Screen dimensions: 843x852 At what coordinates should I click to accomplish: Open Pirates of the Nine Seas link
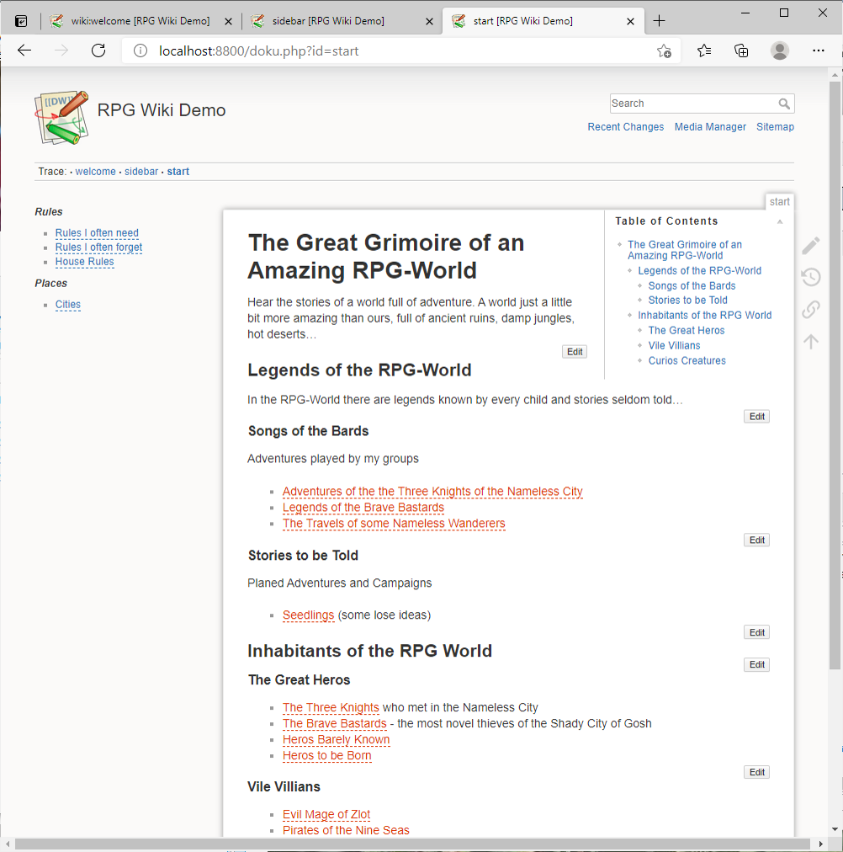click(346, 830)
